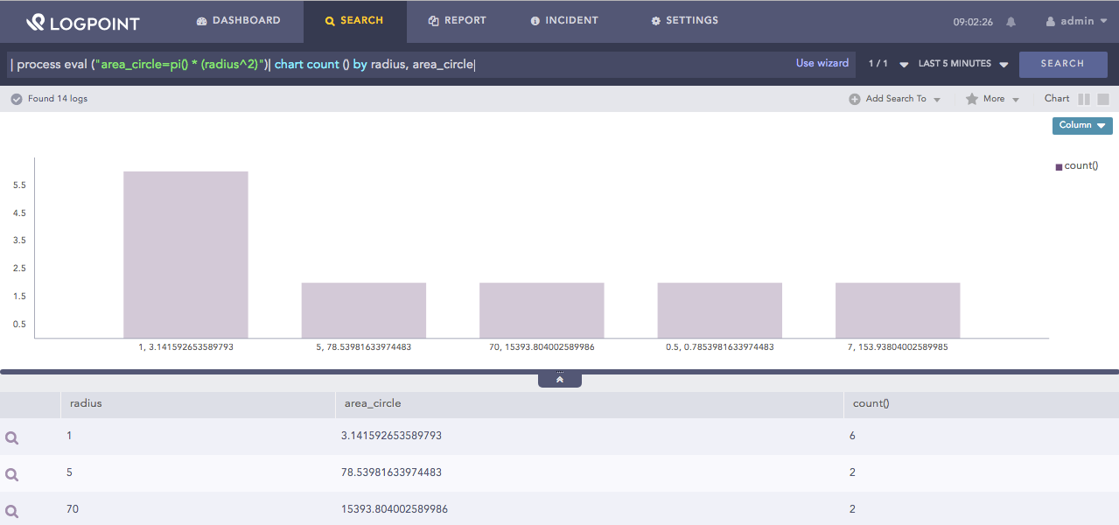Click magnifier icon for radius 70 row
1119x525 pixels.
12,511
